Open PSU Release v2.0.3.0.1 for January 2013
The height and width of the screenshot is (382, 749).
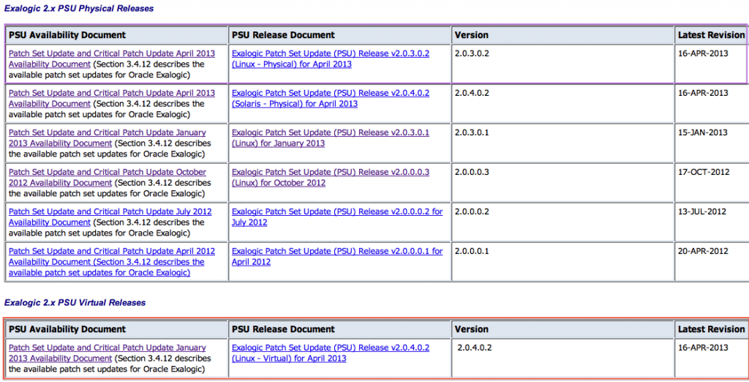click(x=331, y=138)
